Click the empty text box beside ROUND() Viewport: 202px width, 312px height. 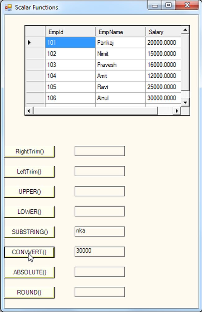click(99, 292)
